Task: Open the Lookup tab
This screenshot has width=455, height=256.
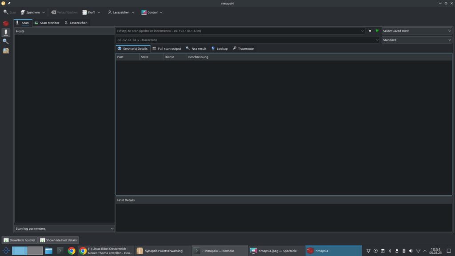Action: pyautogui.click(x=220, y=48)
